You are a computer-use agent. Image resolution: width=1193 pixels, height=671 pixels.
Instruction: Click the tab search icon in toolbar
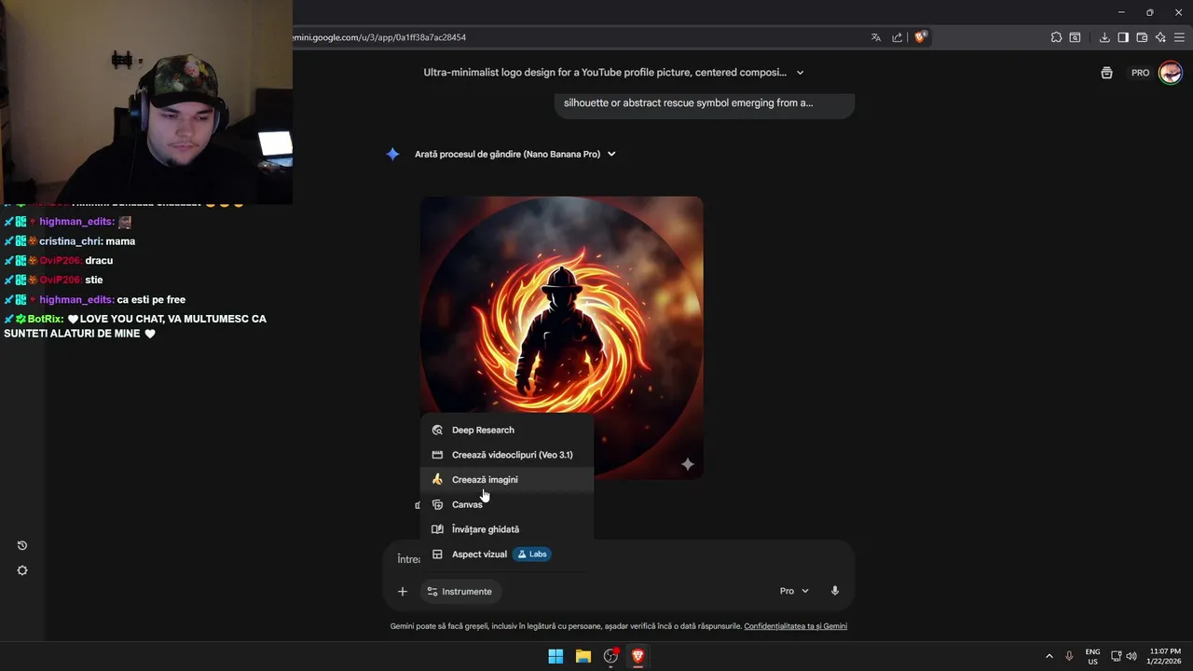coord(1075,37)
